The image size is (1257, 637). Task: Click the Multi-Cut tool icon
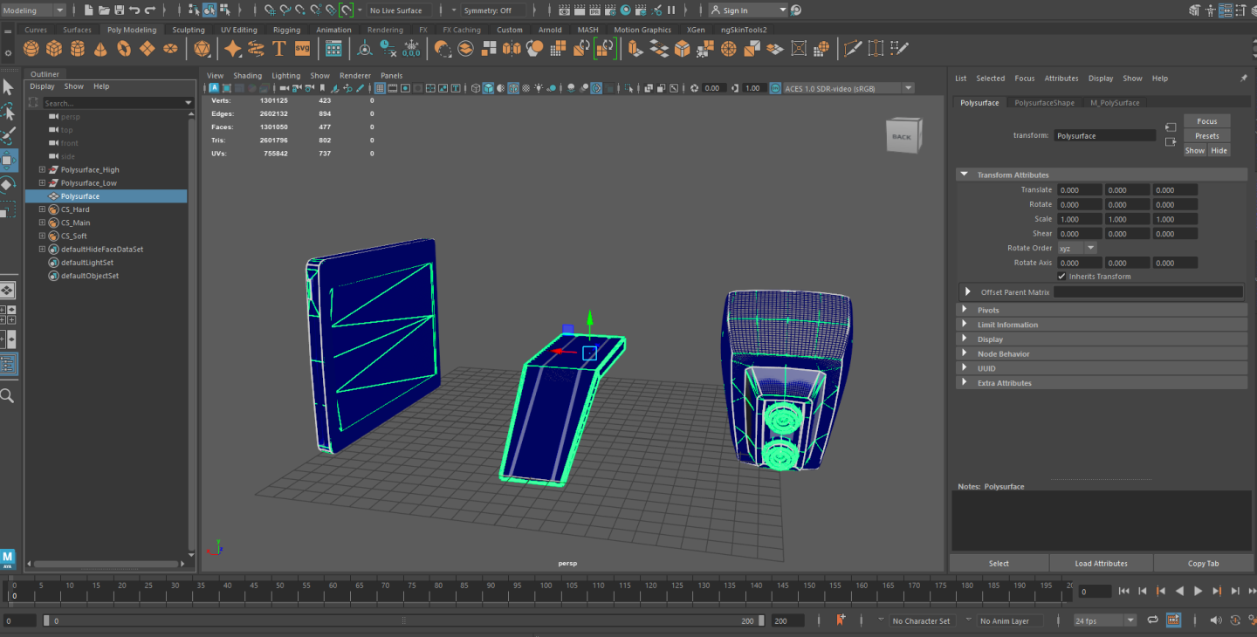point(853,48)
